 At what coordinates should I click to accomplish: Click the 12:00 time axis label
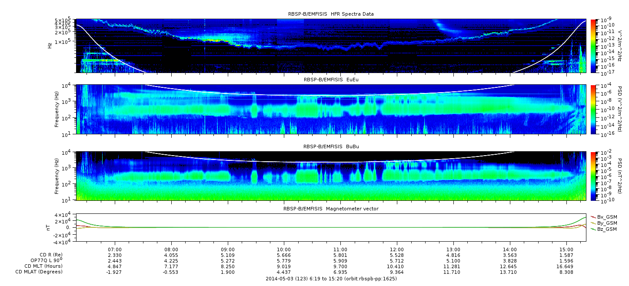[x=397, y=249]
